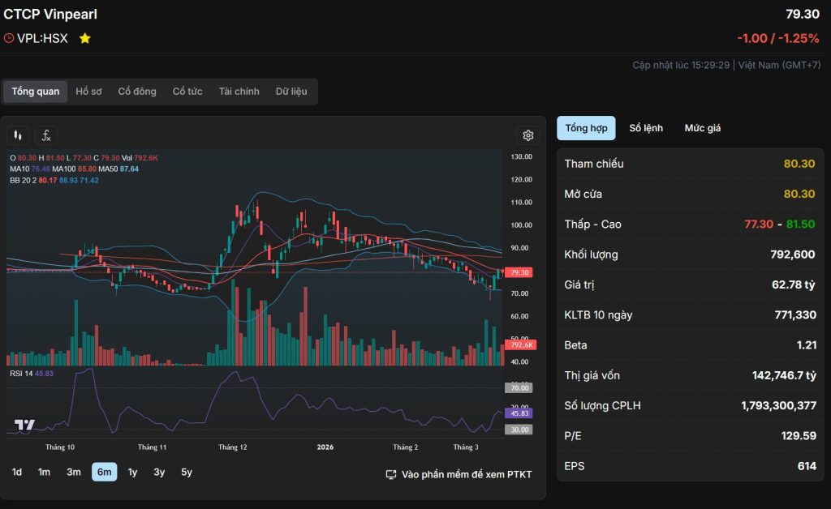Screen dimensions: 831x509
Task: Click the red 79.30 price axis label
Action: point(520,272)
